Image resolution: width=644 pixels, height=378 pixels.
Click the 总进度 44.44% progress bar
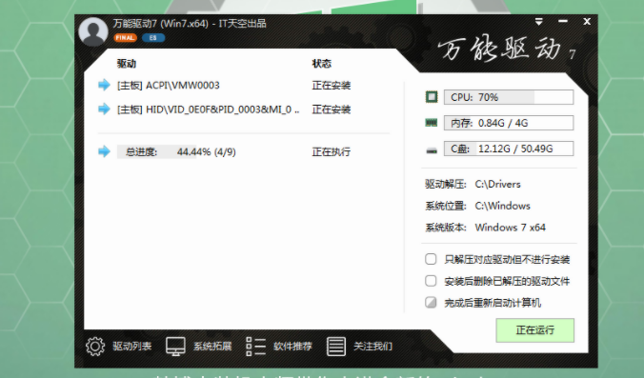point(176,151)
